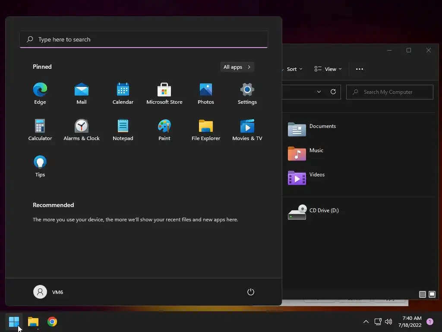Launch Chrome from the taskbar
Image resolution: width=442 pixels, height=332 pixels.
[x=52, y=322]
